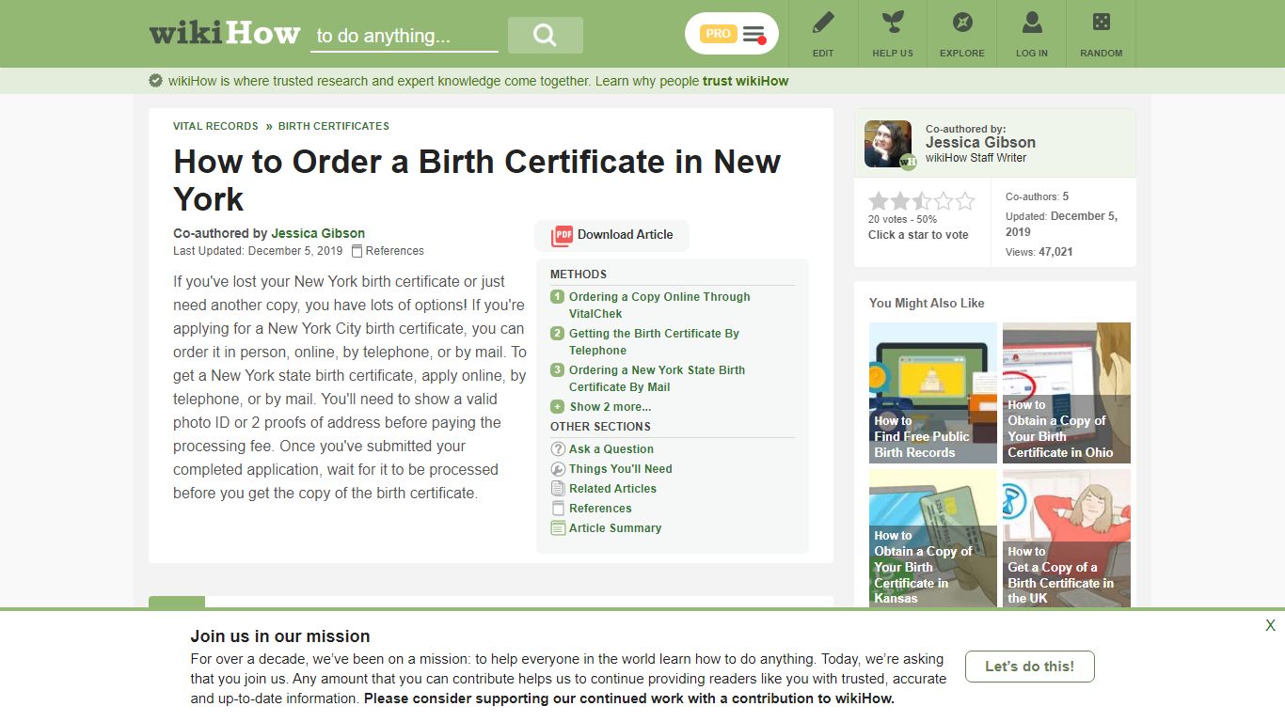
Task: Click Jessica Gibson's avatar photo
Action: 888,144
